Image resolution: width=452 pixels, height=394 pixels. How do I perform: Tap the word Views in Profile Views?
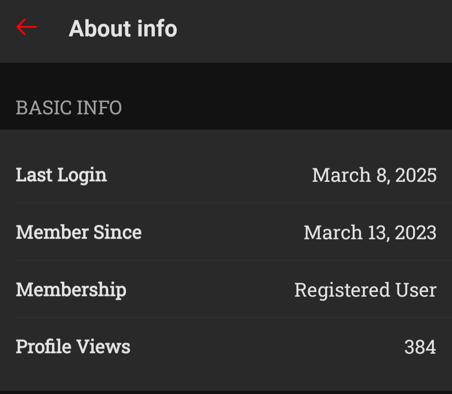click(104, 347)
